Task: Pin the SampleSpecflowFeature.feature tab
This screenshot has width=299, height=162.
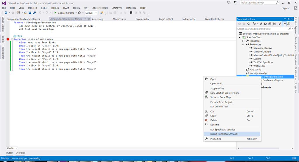Action: pos(86,19)
